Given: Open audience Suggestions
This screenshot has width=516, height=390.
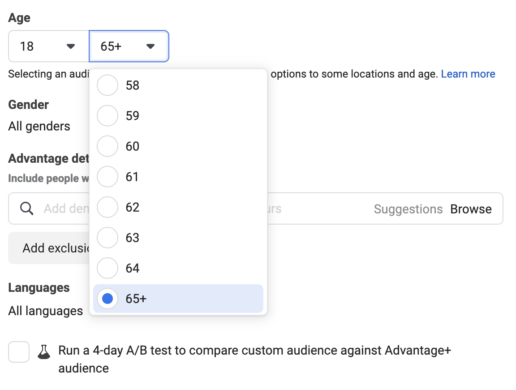Looking at the screenshot, I should (x=408, y=208).
